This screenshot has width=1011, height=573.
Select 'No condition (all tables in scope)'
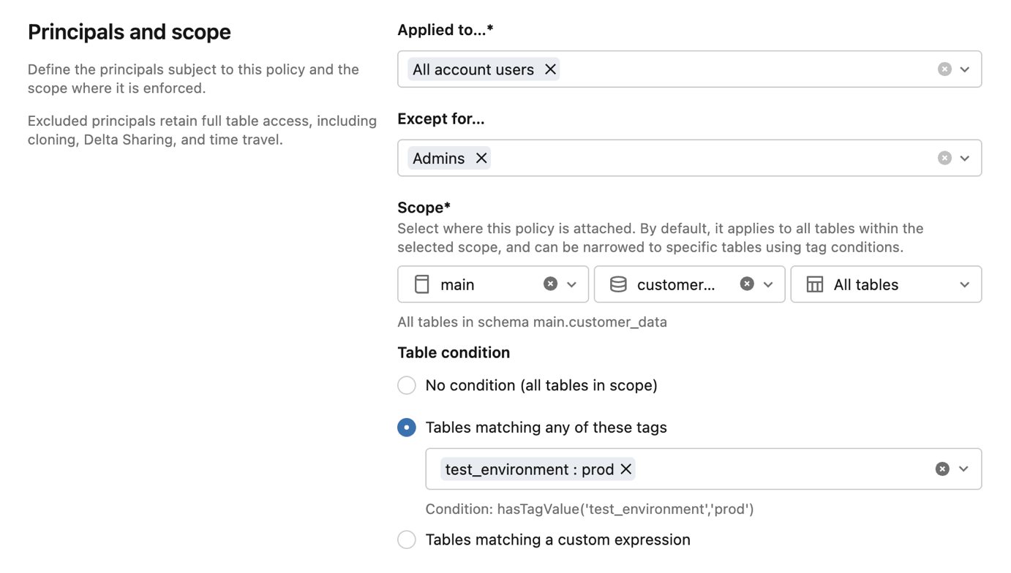coord(407,385)
